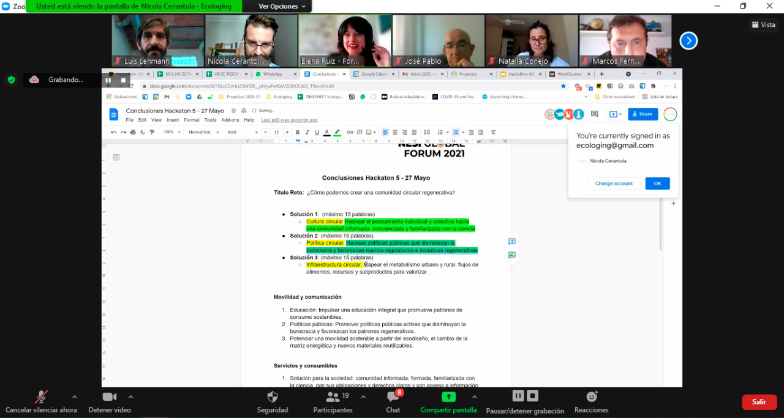The width and height of the screenshot is (784, 418).
Task: Run spell check from the toolbar
Action: pos(143,132)
